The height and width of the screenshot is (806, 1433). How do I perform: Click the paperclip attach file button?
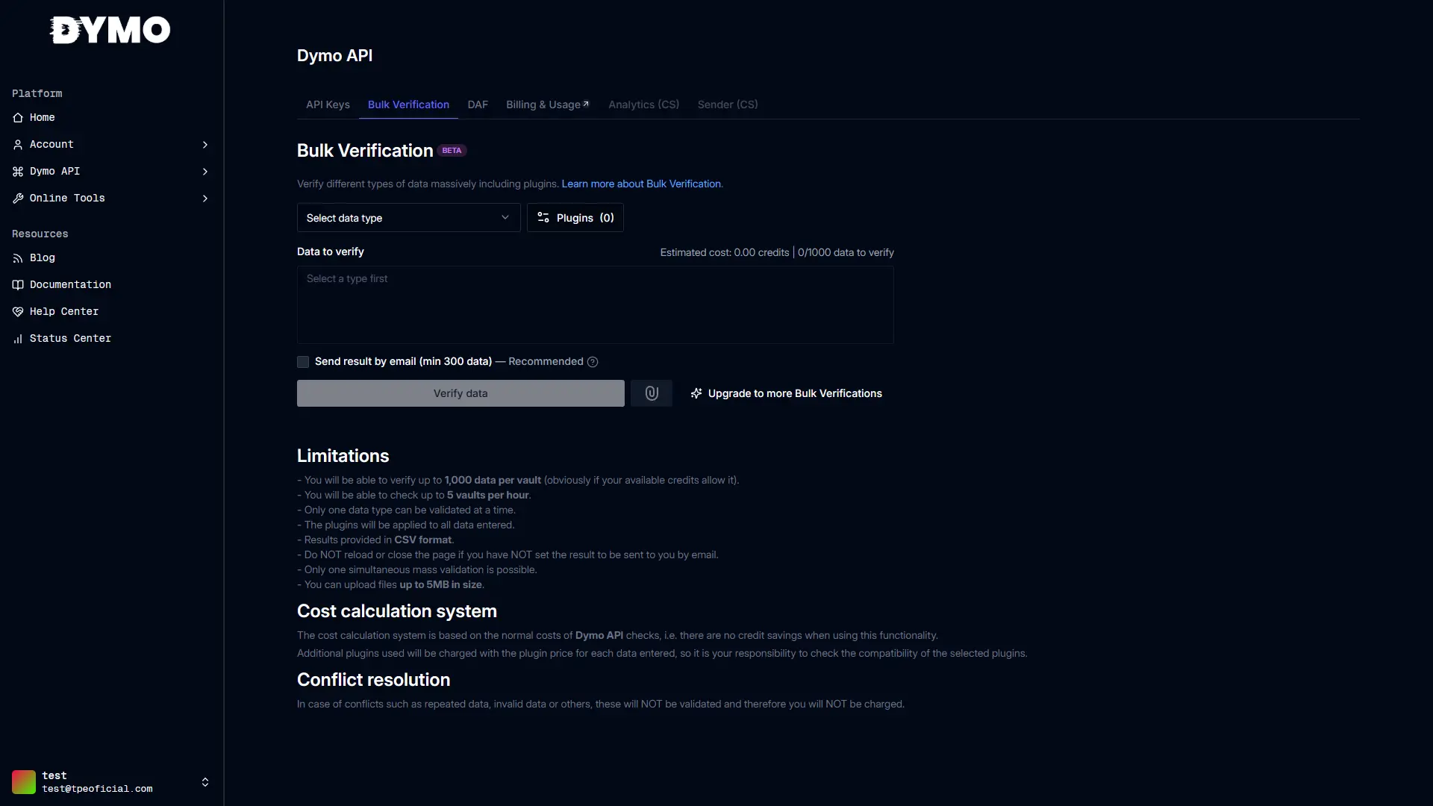(652, 393)
